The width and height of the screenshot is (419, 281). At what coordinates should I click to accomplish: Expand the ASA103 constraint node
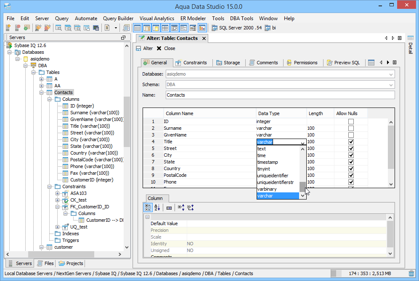[58, 193]
